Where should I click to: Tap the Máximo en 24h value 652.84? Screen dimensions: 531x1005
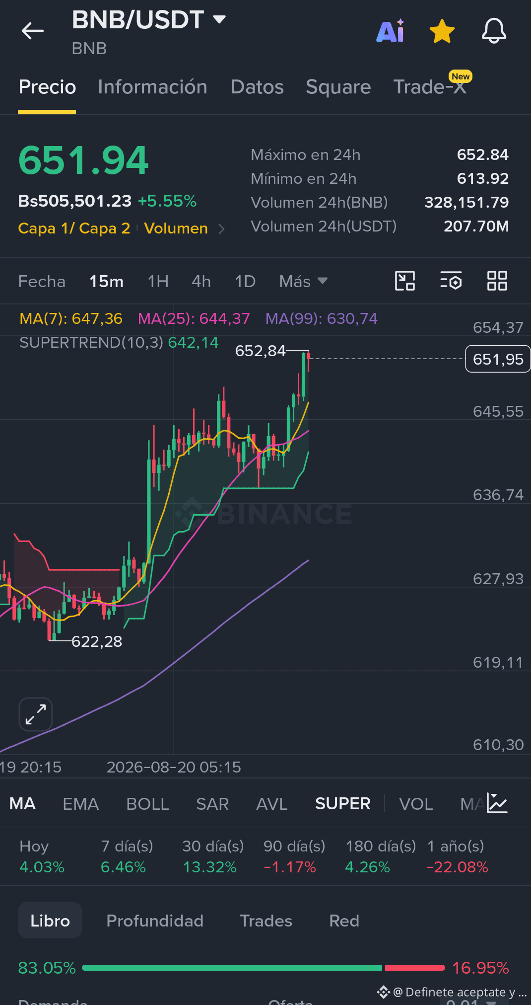(482, 155)
